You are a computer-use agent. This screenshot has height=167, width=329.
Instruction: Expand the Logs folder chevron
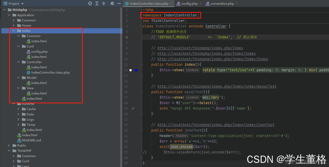click(19, 120)
